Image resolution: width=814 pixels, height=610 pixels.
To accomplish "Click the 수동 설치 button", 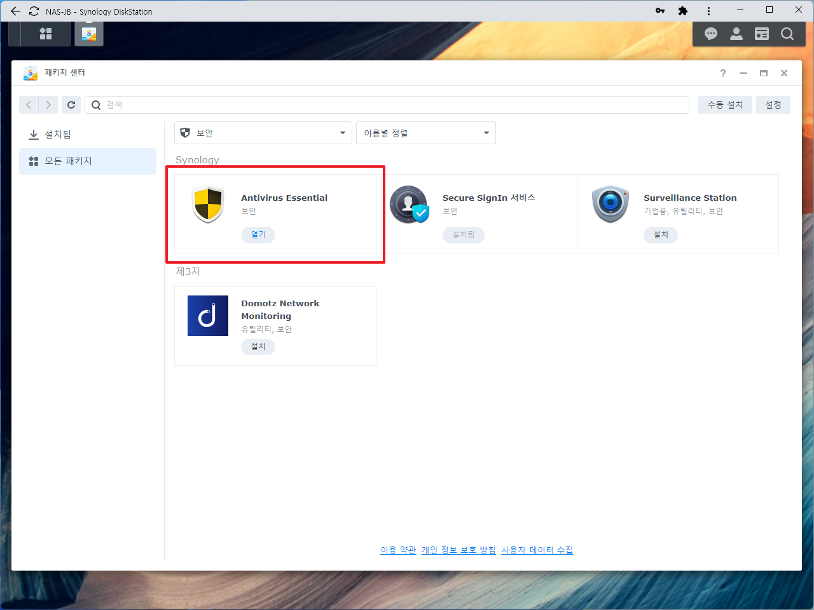I will click(x=726, y=105).
